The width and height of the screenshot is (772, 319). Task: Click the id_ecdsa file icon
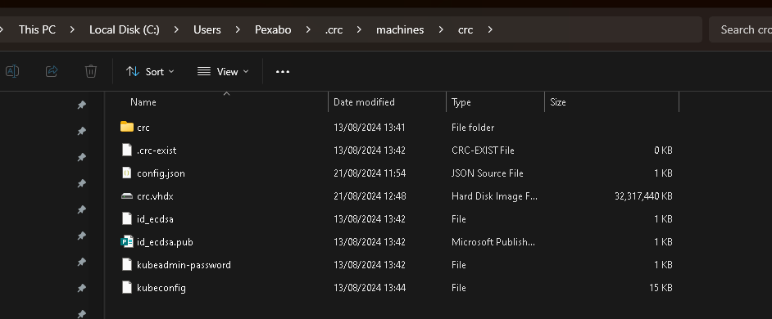click(x=127, y=218)
